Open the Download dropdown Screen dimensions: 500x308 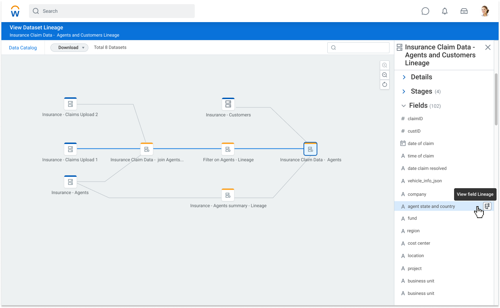69,48
